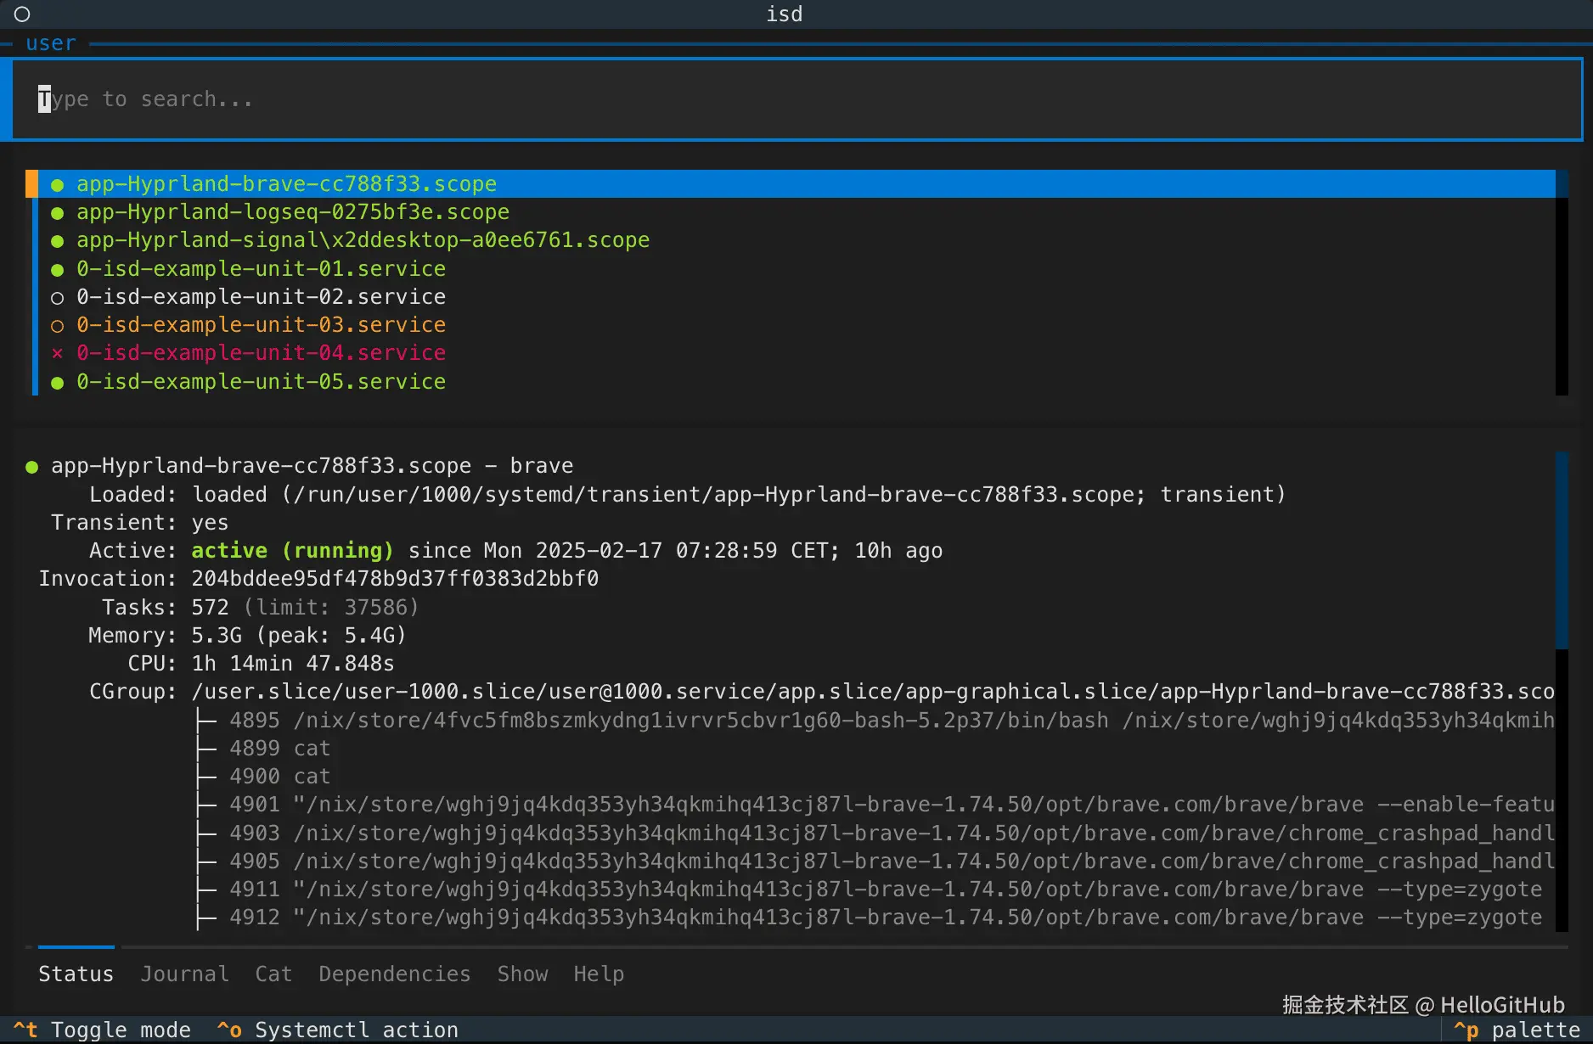Click the red x marker of 0-isd-example-unit-04.service
The width and height of the screenshot is (1593, 1044).
(57, 353)
